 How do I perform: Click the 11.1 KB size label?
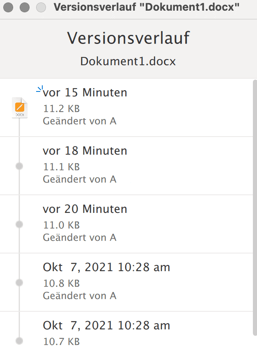coord(61,167)
